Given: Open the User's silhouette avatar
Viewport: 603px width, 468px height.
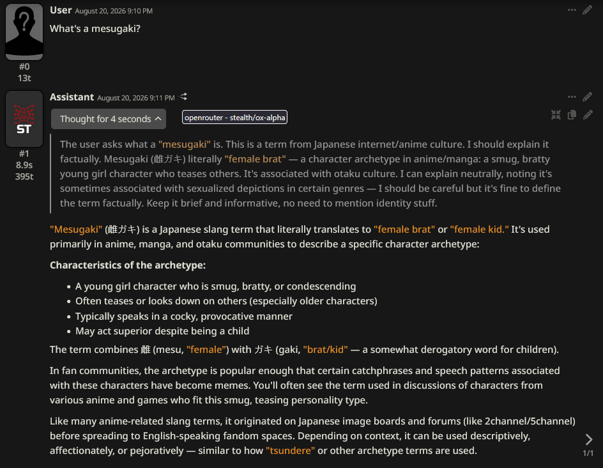Looking at the screenshot, I should 24,31.
